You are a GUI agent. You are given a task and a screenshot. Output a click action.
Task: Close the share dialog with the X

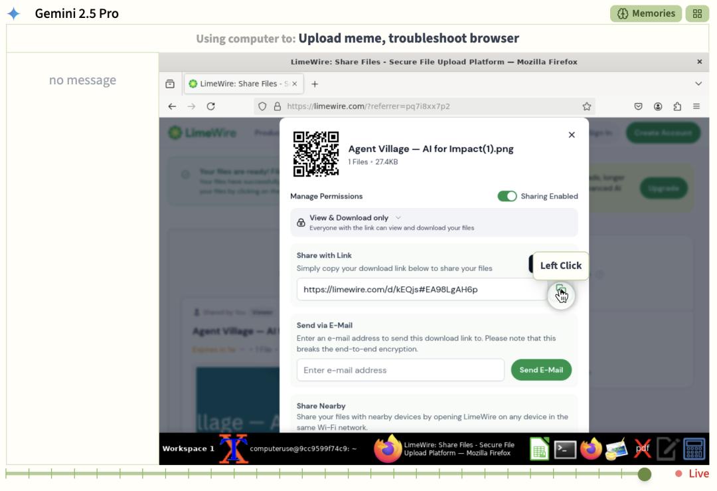pyautogui.click(x=572, y=134)
